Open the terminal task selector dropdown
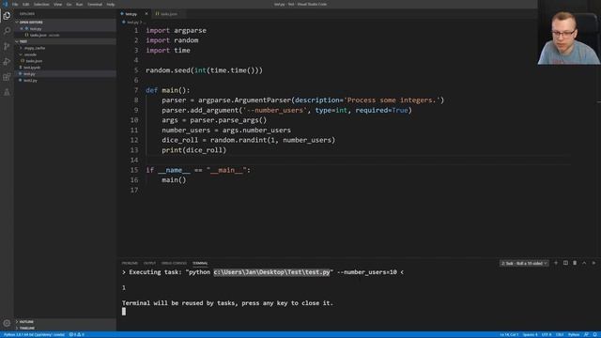The image size is (601, 338). (524, 263)
